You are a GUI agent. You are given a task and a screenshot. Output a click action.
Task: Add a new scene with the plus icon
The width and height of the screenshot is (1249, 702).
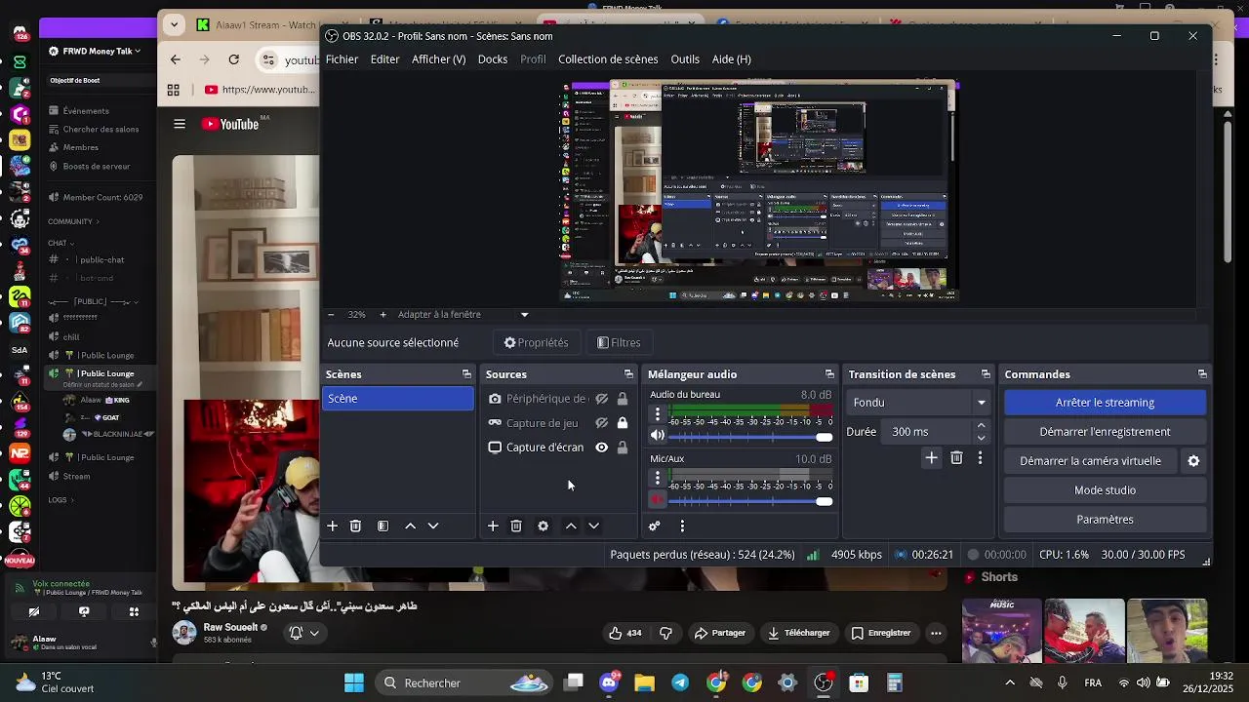[x=332, y=526]
